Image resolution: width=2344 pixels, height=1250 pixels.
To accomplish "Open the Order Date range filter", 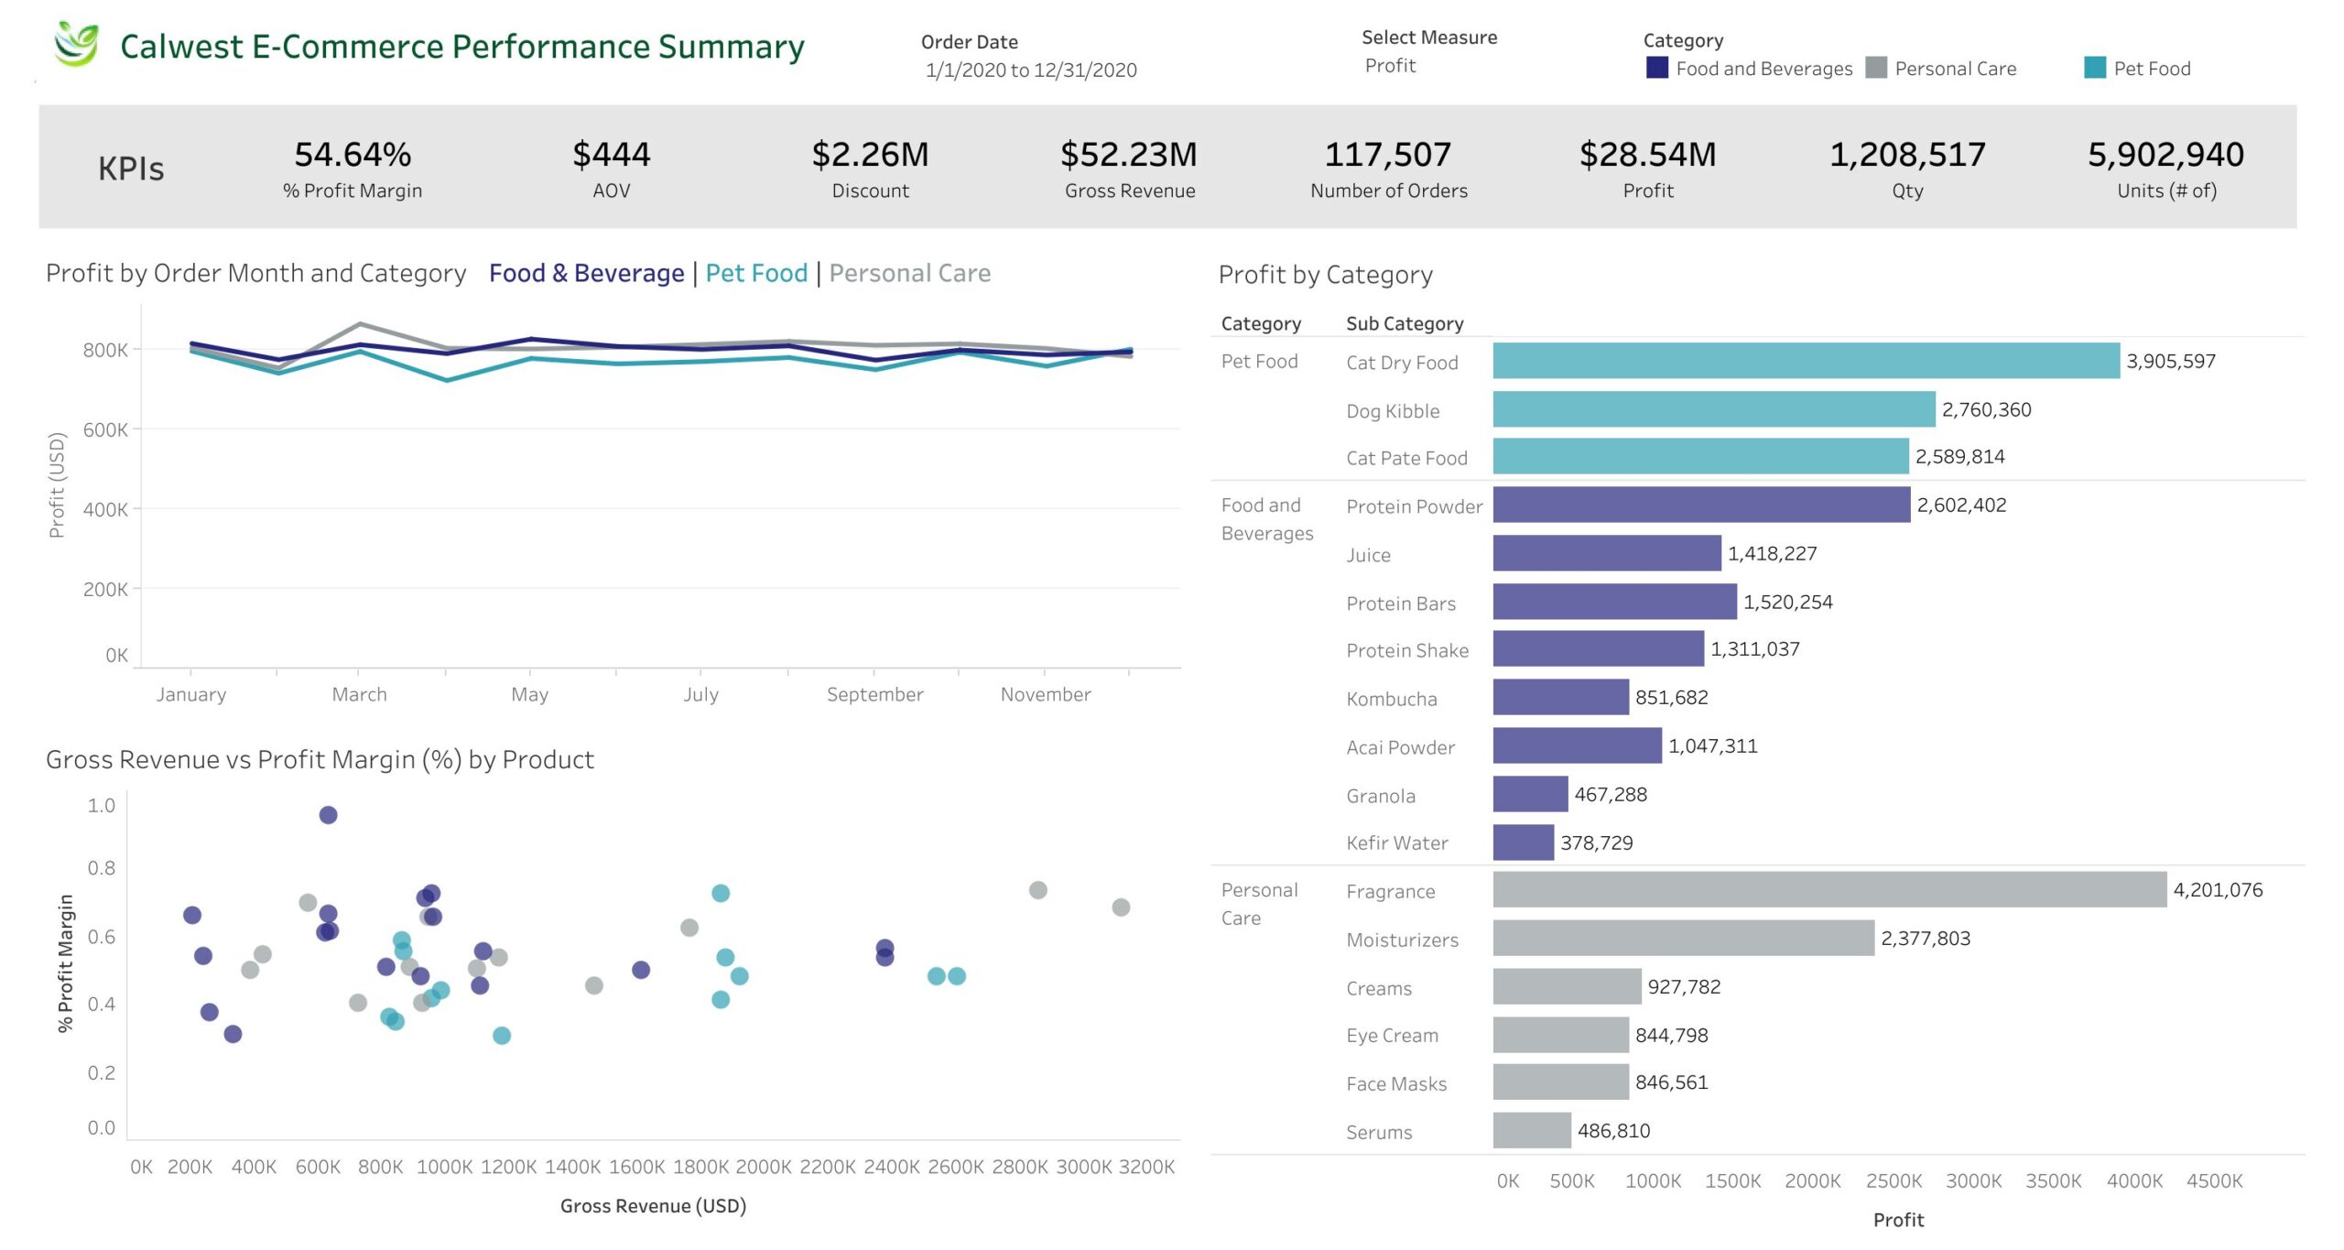I will (x=1031, y=71).
